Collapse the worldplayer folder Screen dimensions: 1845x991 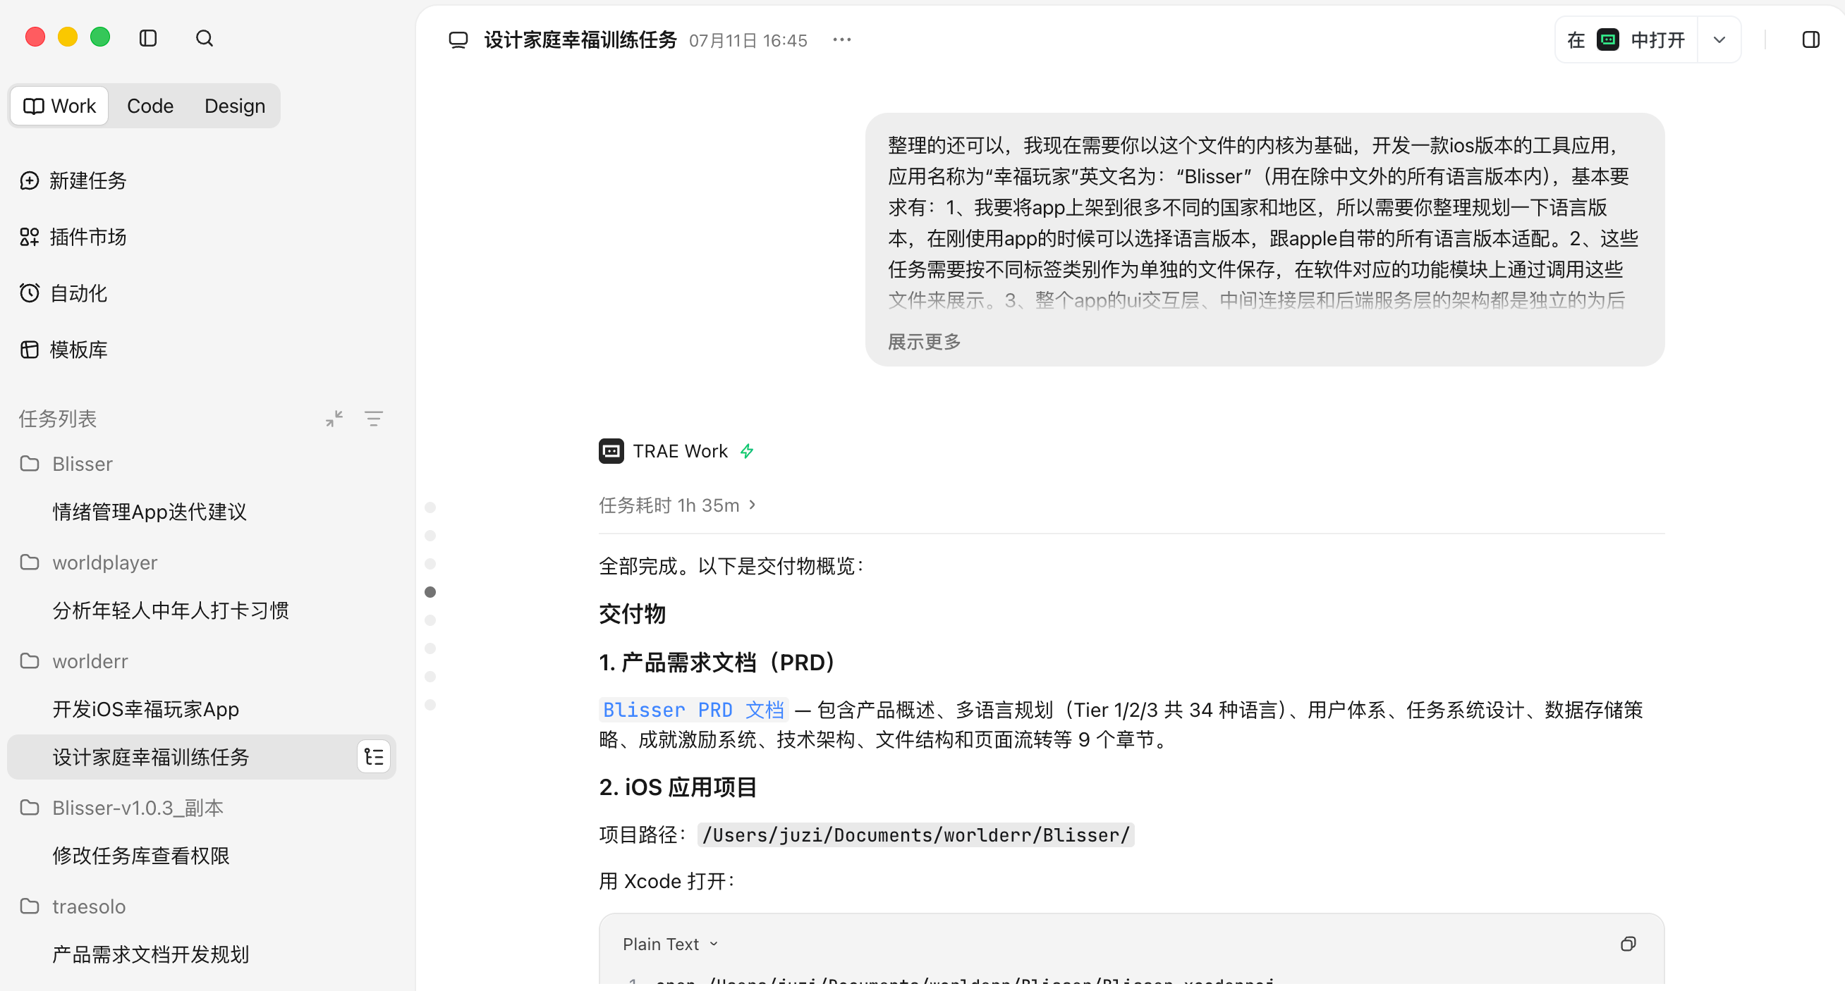89,562
